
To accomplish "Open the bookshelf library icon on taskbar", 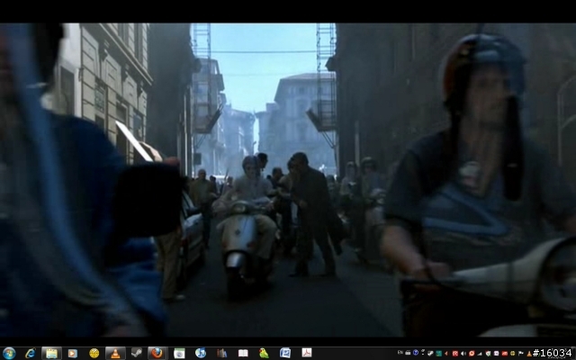I will [222, 354].
